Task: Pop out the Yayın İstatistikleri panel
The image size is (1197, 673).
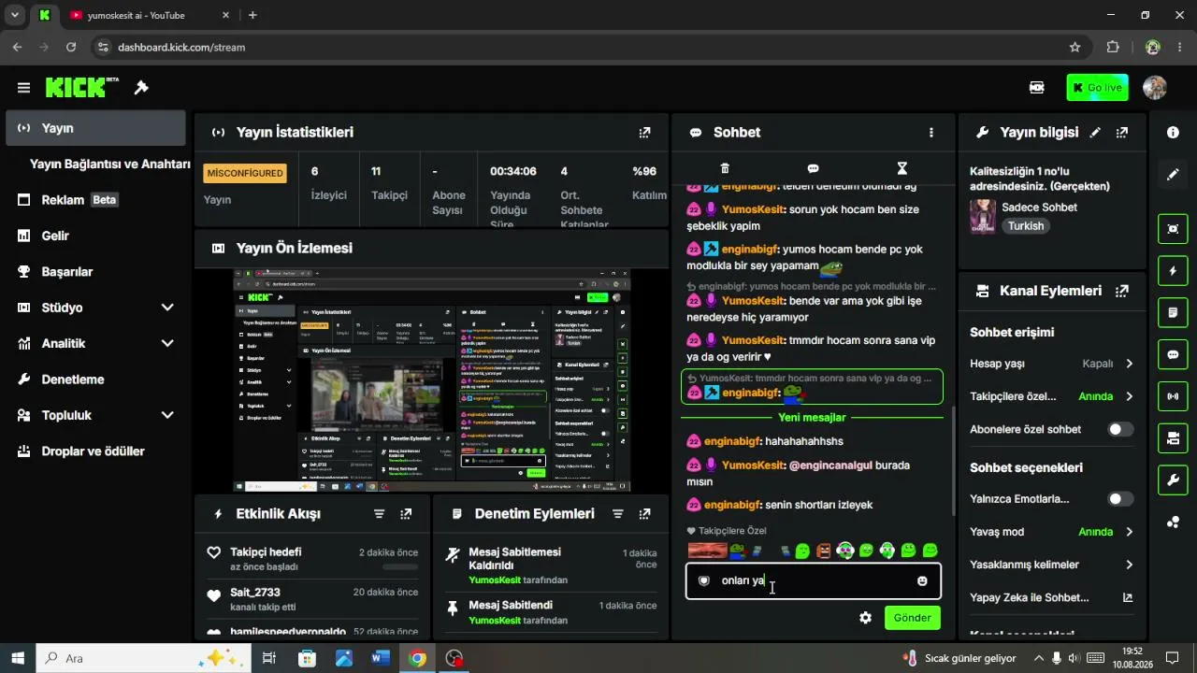Action: click(644, 133)
